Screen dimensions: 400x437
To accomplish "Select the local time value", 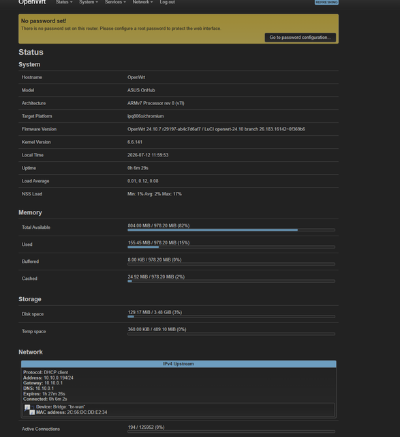I will point(148,155).
